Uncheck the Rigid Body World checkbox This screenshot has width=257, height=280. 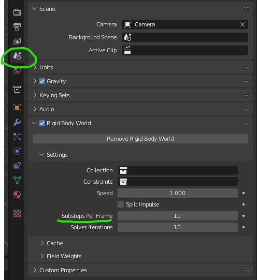[x=42, y=123]
